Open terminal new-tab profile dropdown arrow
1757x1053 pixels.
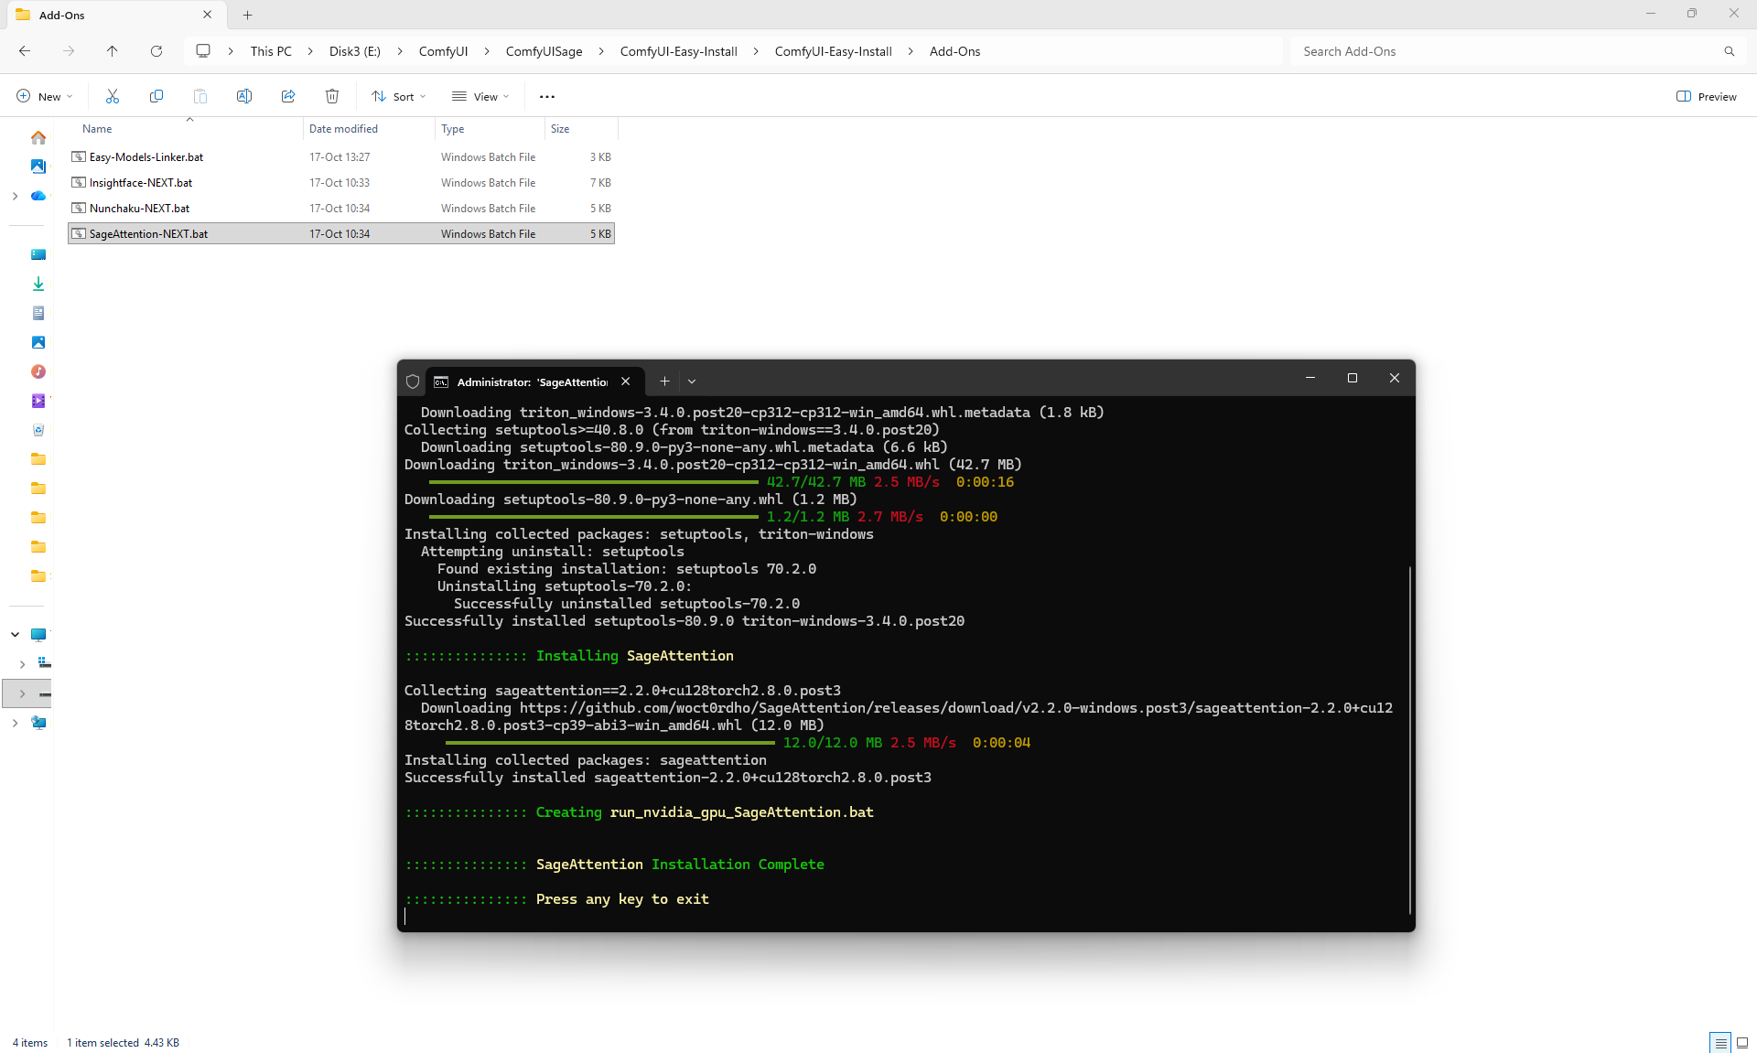[x=692, y=381]
